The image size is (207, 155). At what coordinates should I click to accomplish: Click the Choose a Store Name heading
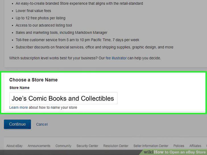33,80
